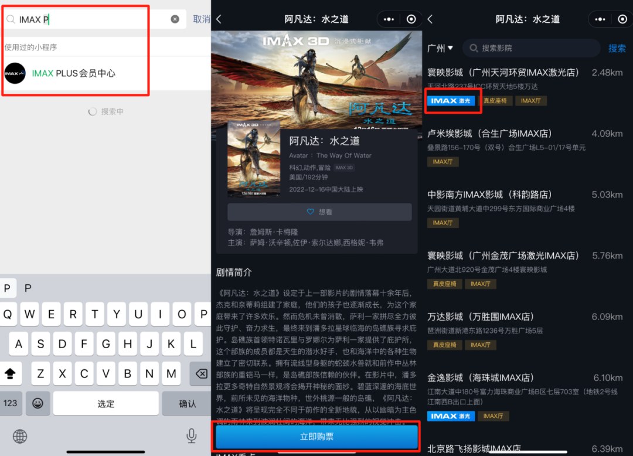This screenshot has width=633, height=456.
Task: Tap 取消 to cancel search
Action: (x=202, y=19)
